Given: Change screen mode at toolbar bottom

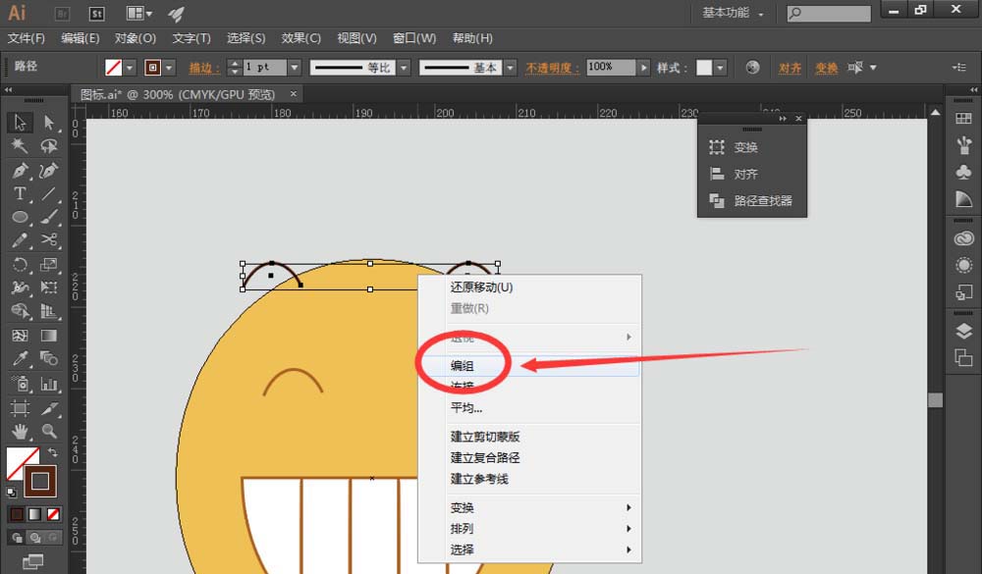Looking at the screenshot, I should pos(32,561).
